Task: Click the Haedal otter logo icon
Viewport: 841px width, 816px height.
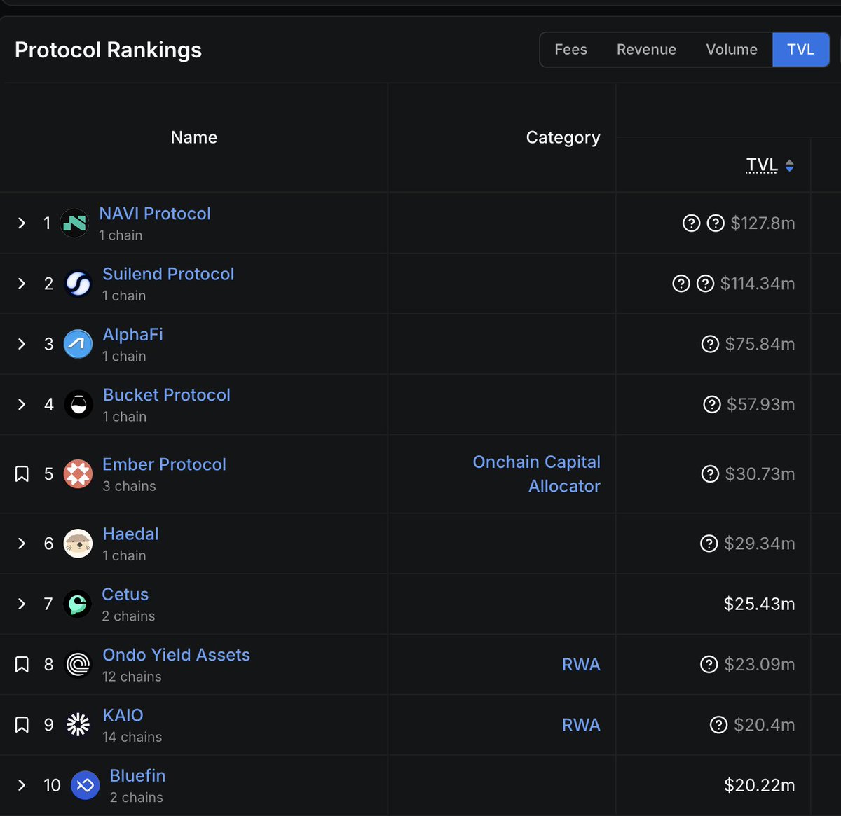Action: [78, 544]
